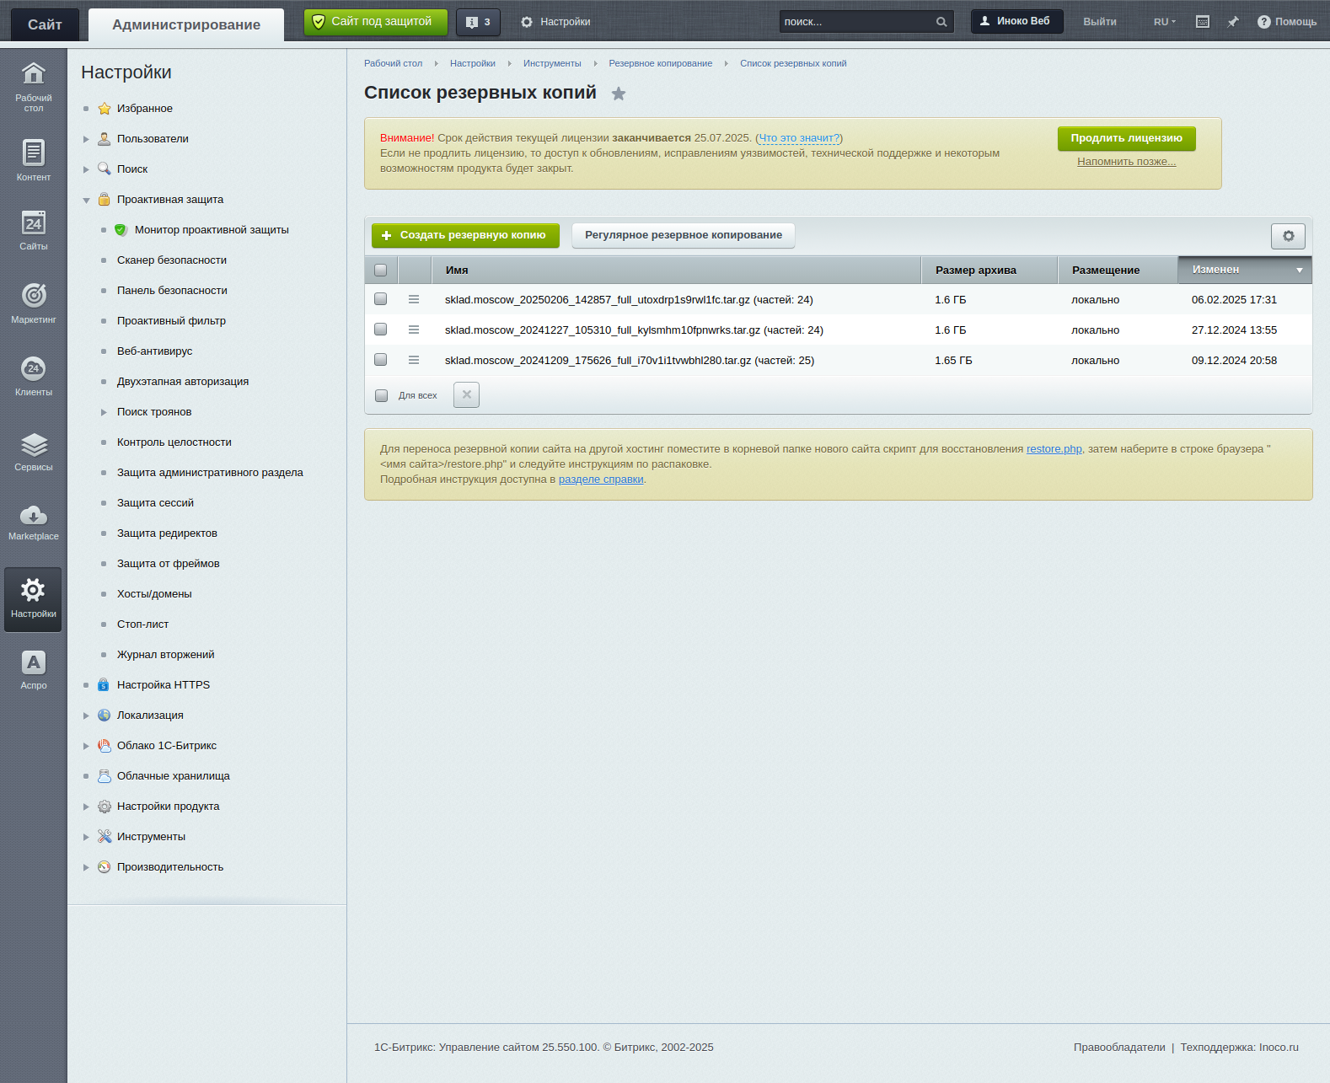The width and height of the screenshot is (1330, 1083).
Task: Switch to the Сайт tab
Action: [x=45, y=24]
